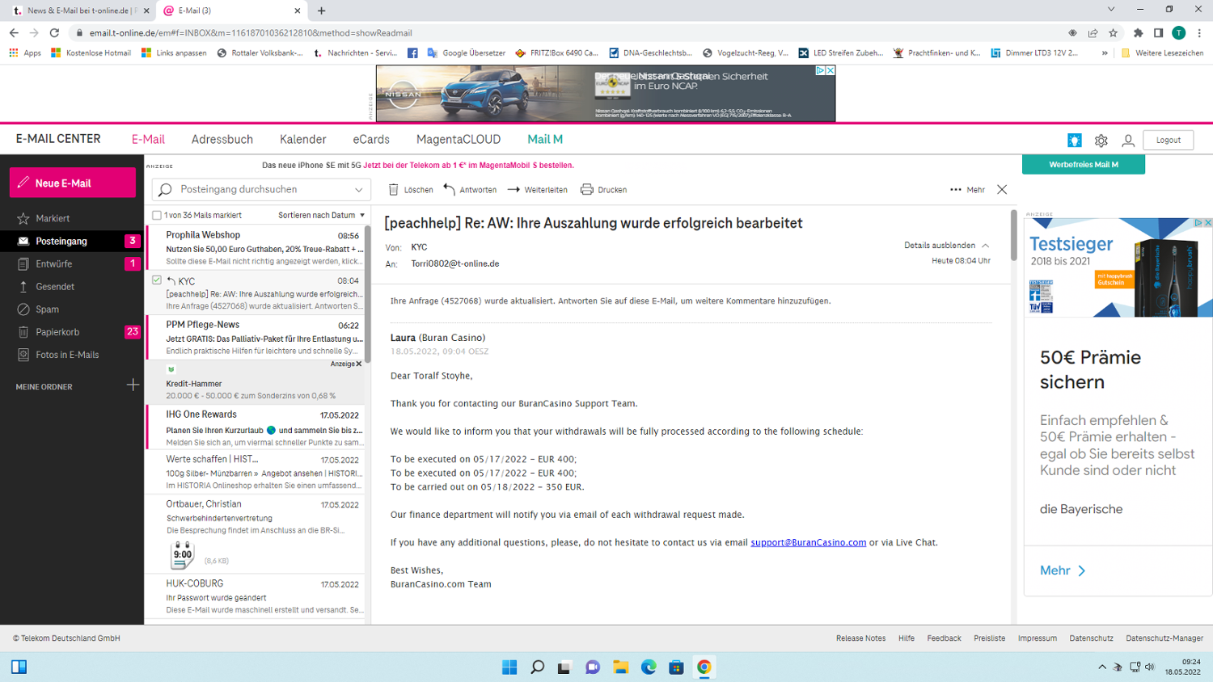Uncheck the KYC email checkbox
The height and width of the screenshot is (682, 1213).
coord(157,280)
